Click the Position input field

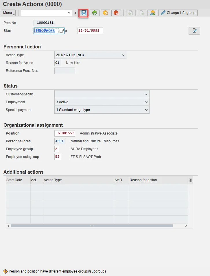(x=65, y=133)
